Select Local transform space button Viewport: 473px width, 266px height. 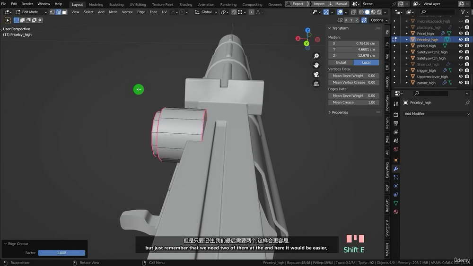(x=366, y=62)
